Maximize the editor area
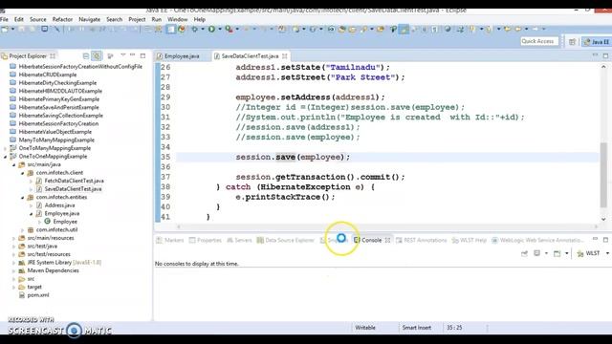The height and width of the screenshot is (344, 612). point(605,55)
